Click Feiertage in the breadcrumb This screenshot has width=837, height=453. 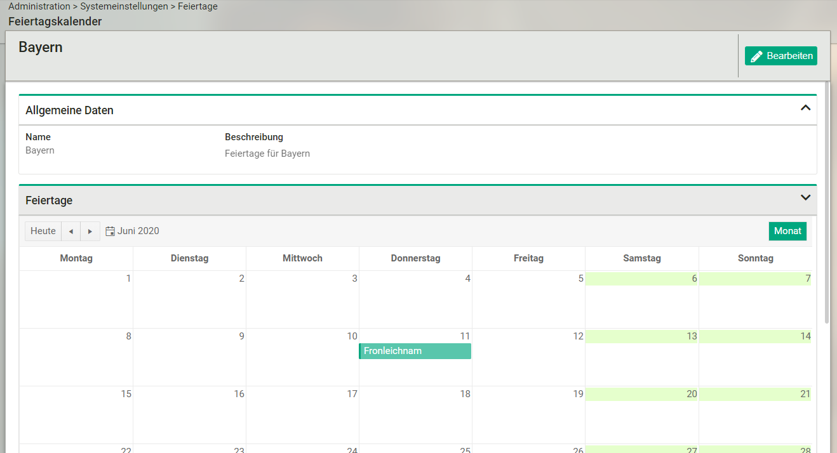point(197,6)
